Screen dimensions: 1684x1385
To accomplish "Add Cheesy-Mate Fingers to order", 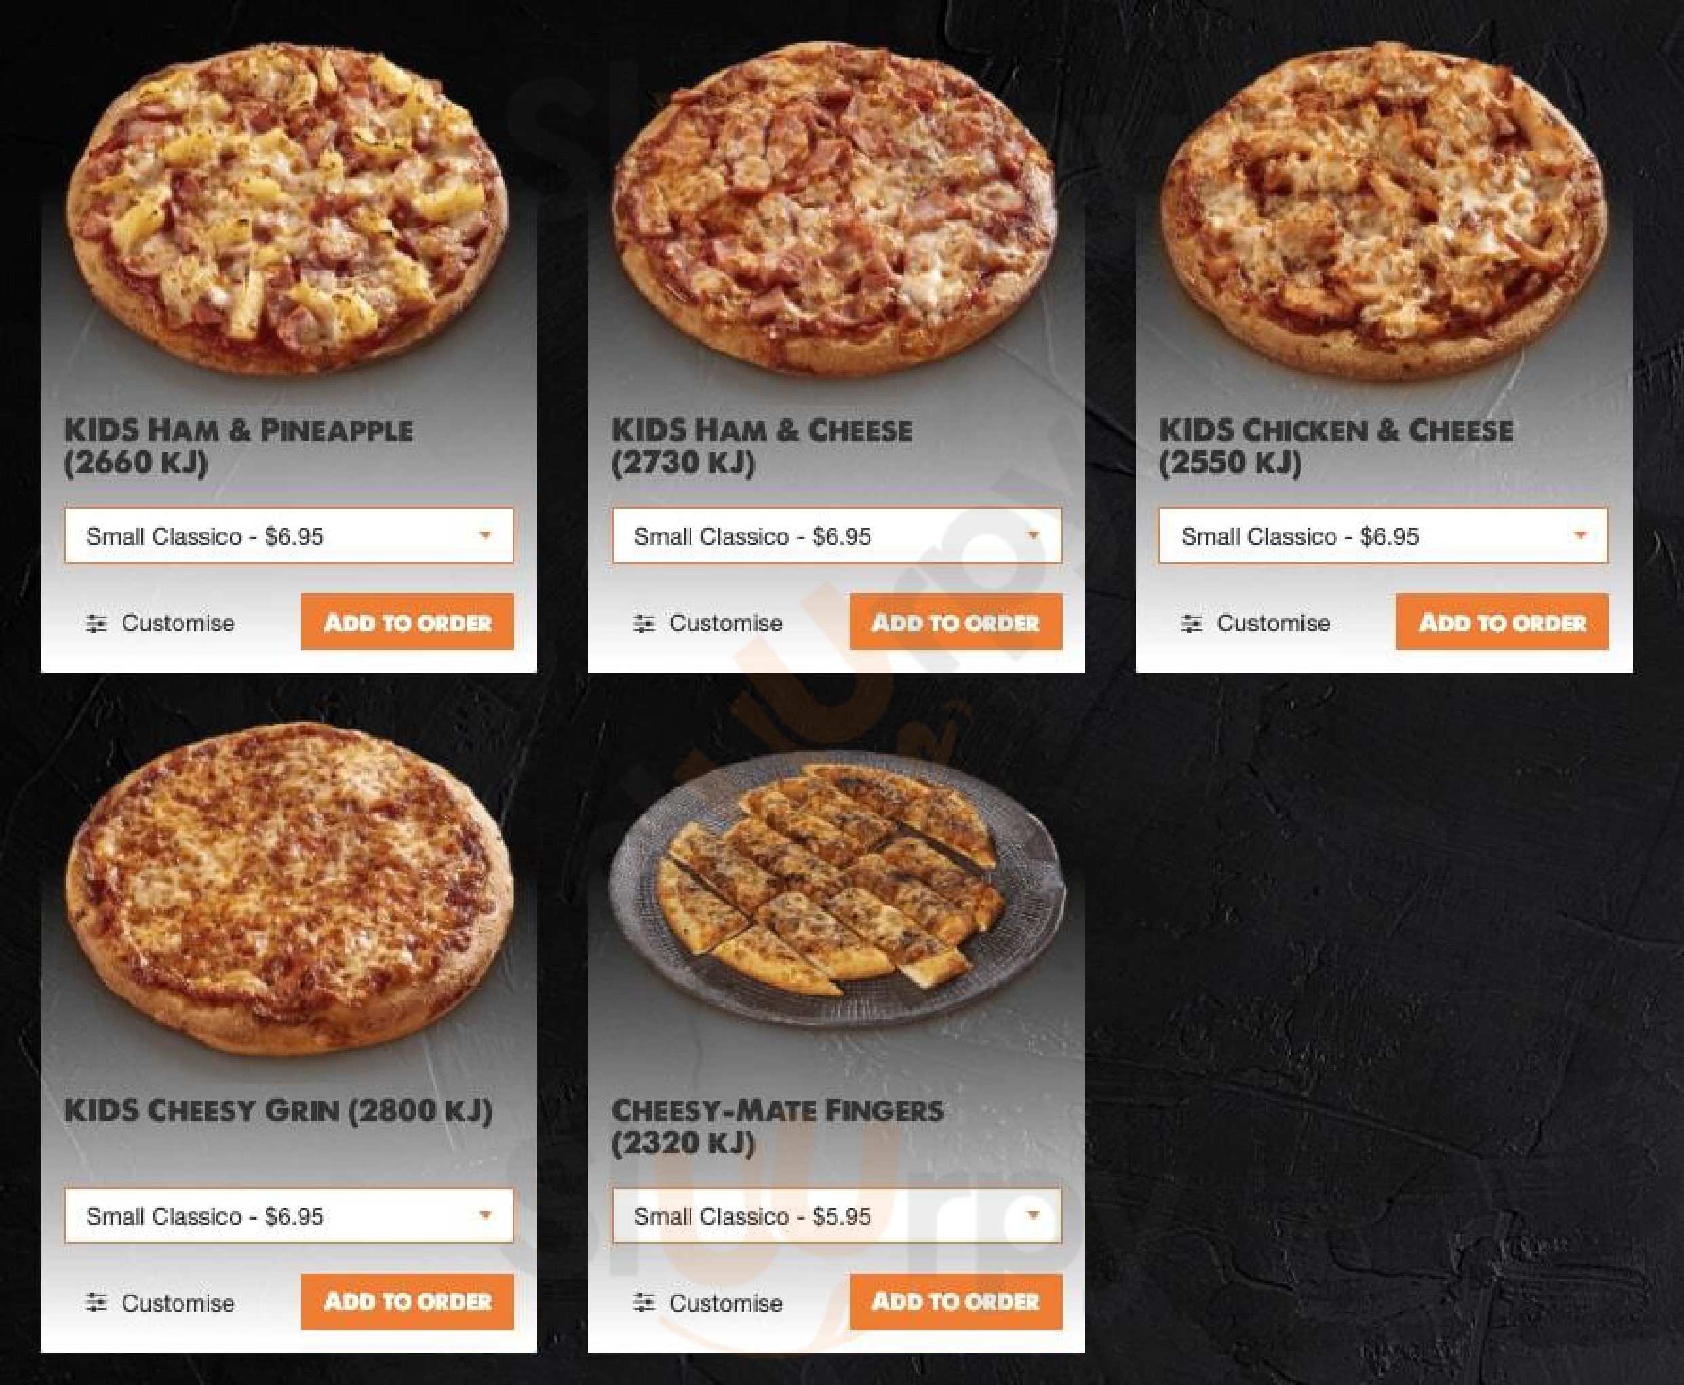I will click(x=956, y=1301).
